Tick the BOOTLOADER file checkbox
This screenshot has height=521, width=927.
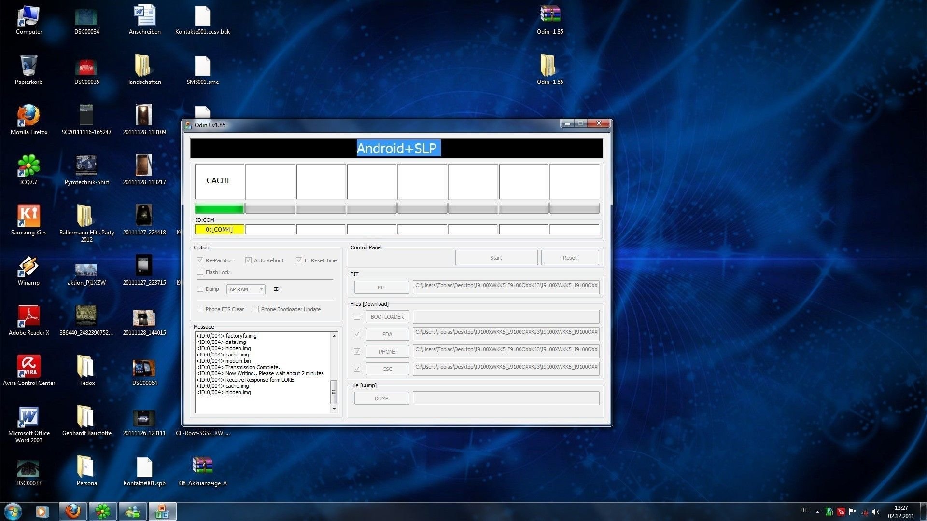(x=357, y=317)
